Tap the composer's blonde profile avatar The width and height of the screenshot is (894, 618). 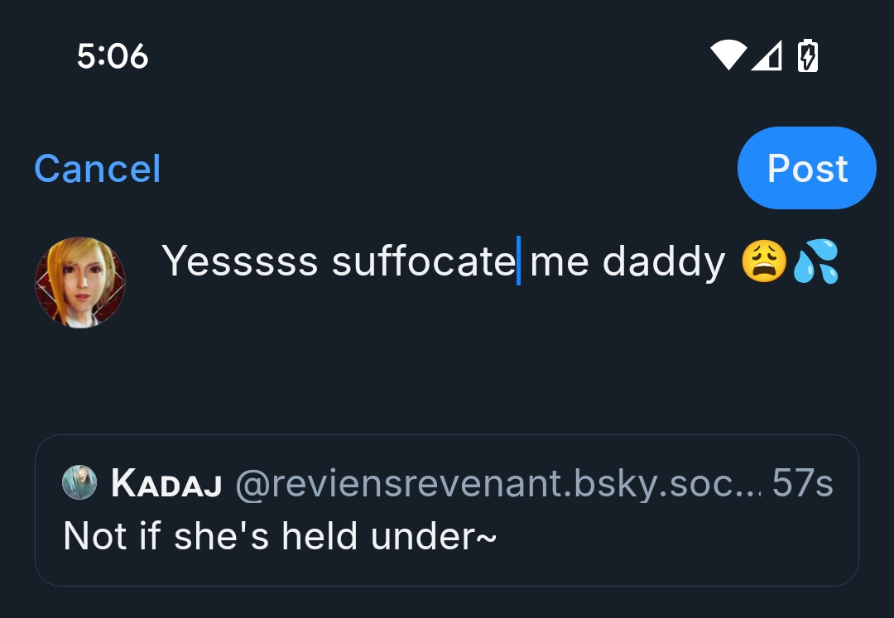pyautogui.click(x=80, y=282)
